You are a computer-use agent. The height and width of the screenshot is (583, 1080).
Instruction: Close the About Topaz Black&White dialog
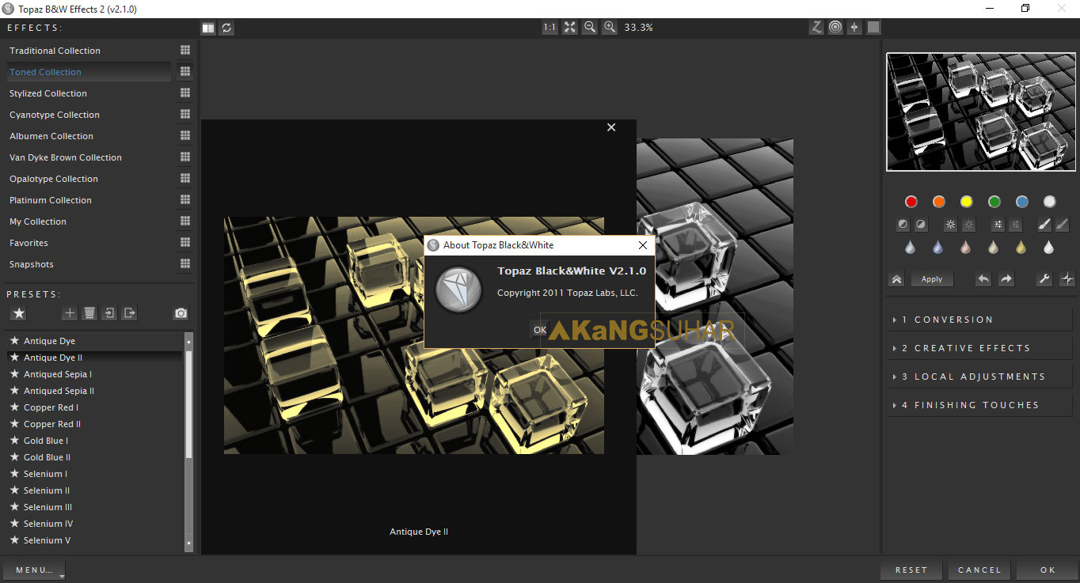[x=643, y=245]
